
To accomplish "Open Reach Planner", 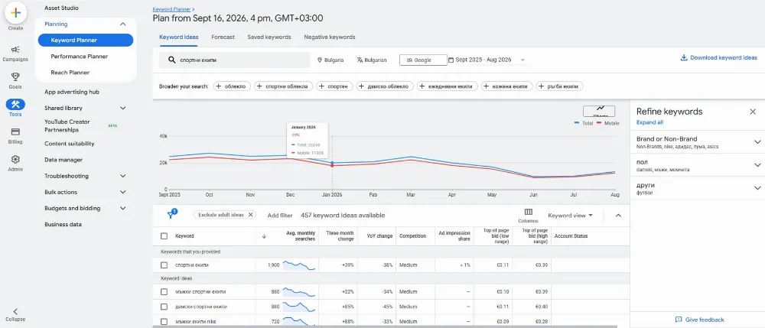I will pos(70,73).
